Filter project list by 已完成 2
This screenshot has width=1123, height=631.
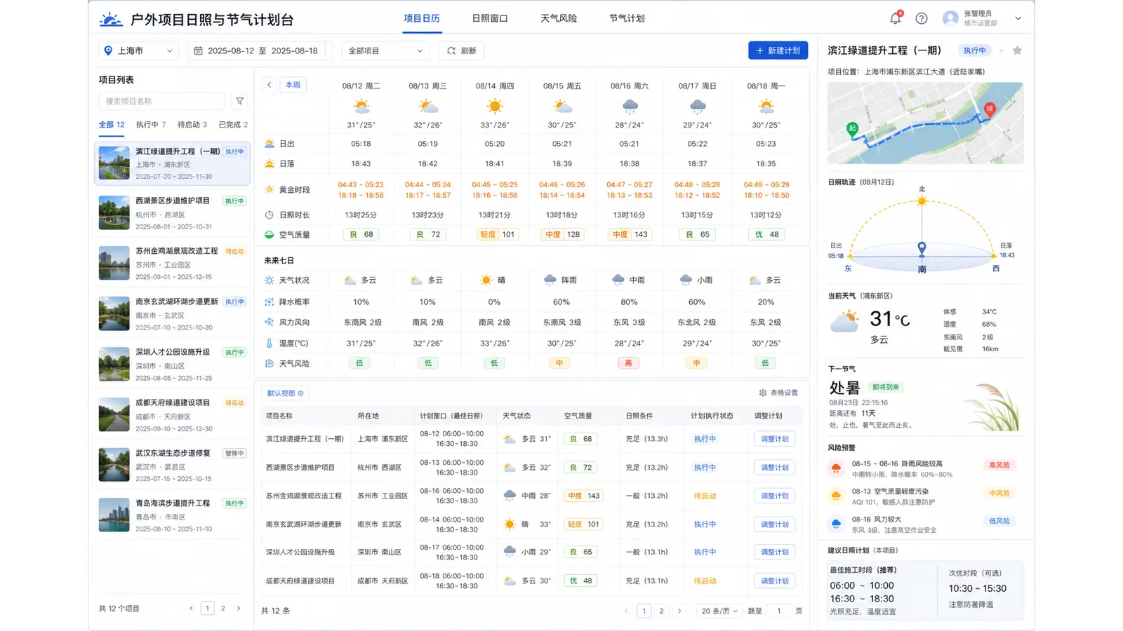coord(233,125)
